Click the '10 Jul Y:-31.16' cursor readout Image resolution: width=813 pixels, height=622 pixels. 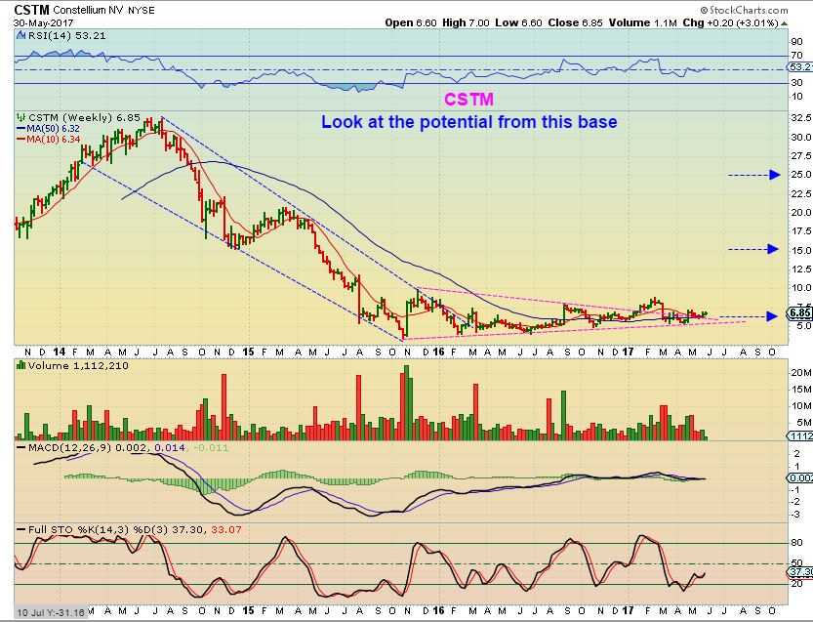(50, 612)
